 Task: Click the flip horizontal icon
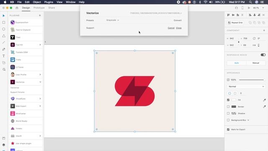click(x=254, y=45)
